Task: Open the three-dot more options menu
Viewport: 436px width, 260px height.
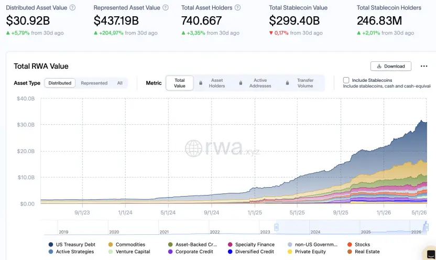Action: (424, 66)
